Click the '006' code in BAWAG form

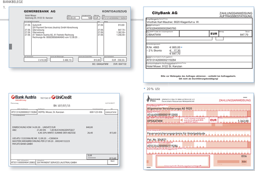(x=244, y=156)
